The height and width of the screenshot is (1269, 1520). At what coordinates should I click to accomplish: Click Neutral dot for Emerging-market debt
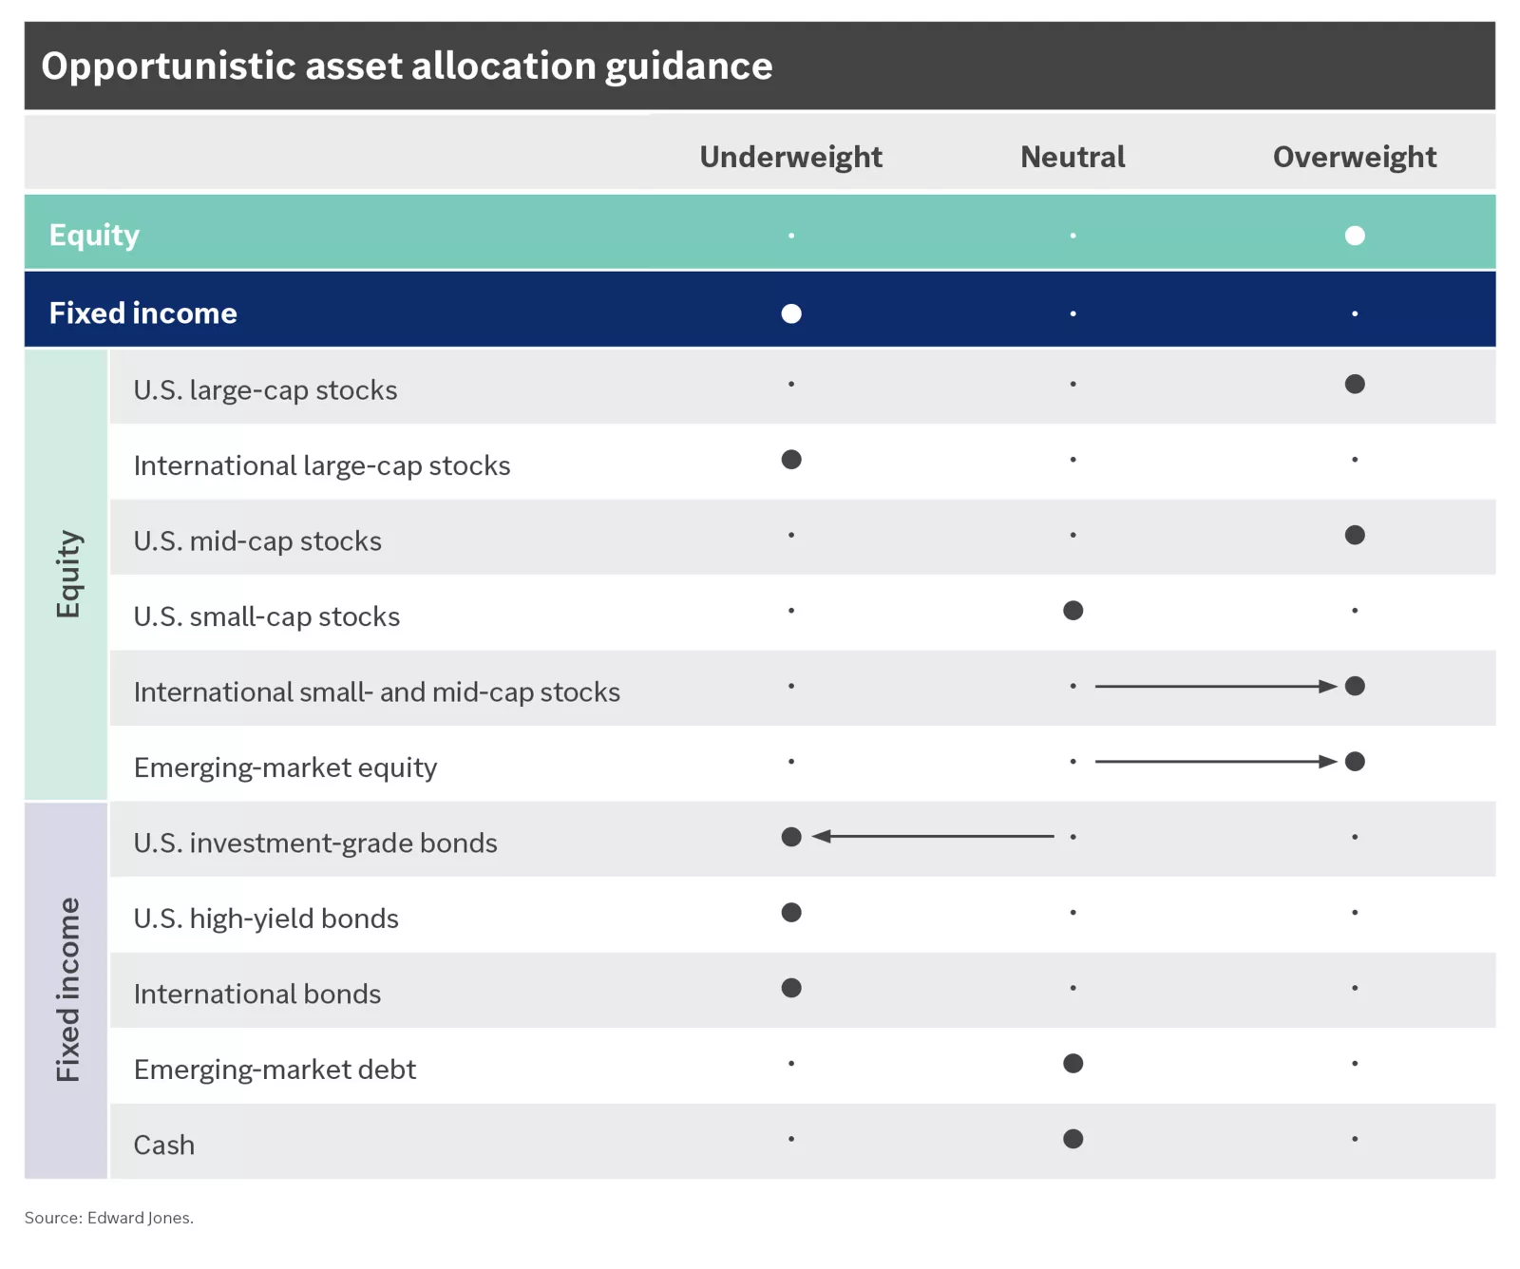(x=1073, y=1063)
